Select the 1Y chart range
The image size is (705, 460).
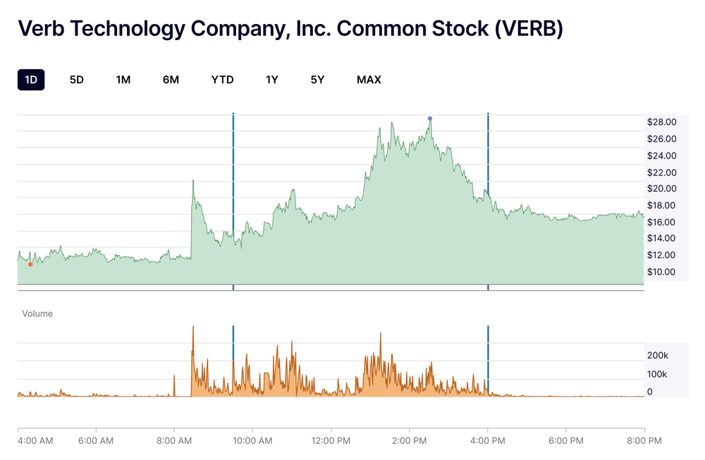[x=271, y=80]
